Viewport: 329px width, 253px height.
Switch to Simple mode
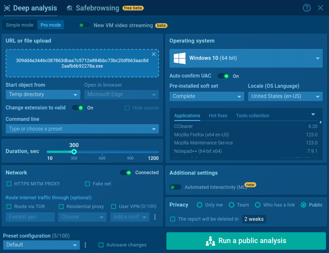click(x=20, y=25)
